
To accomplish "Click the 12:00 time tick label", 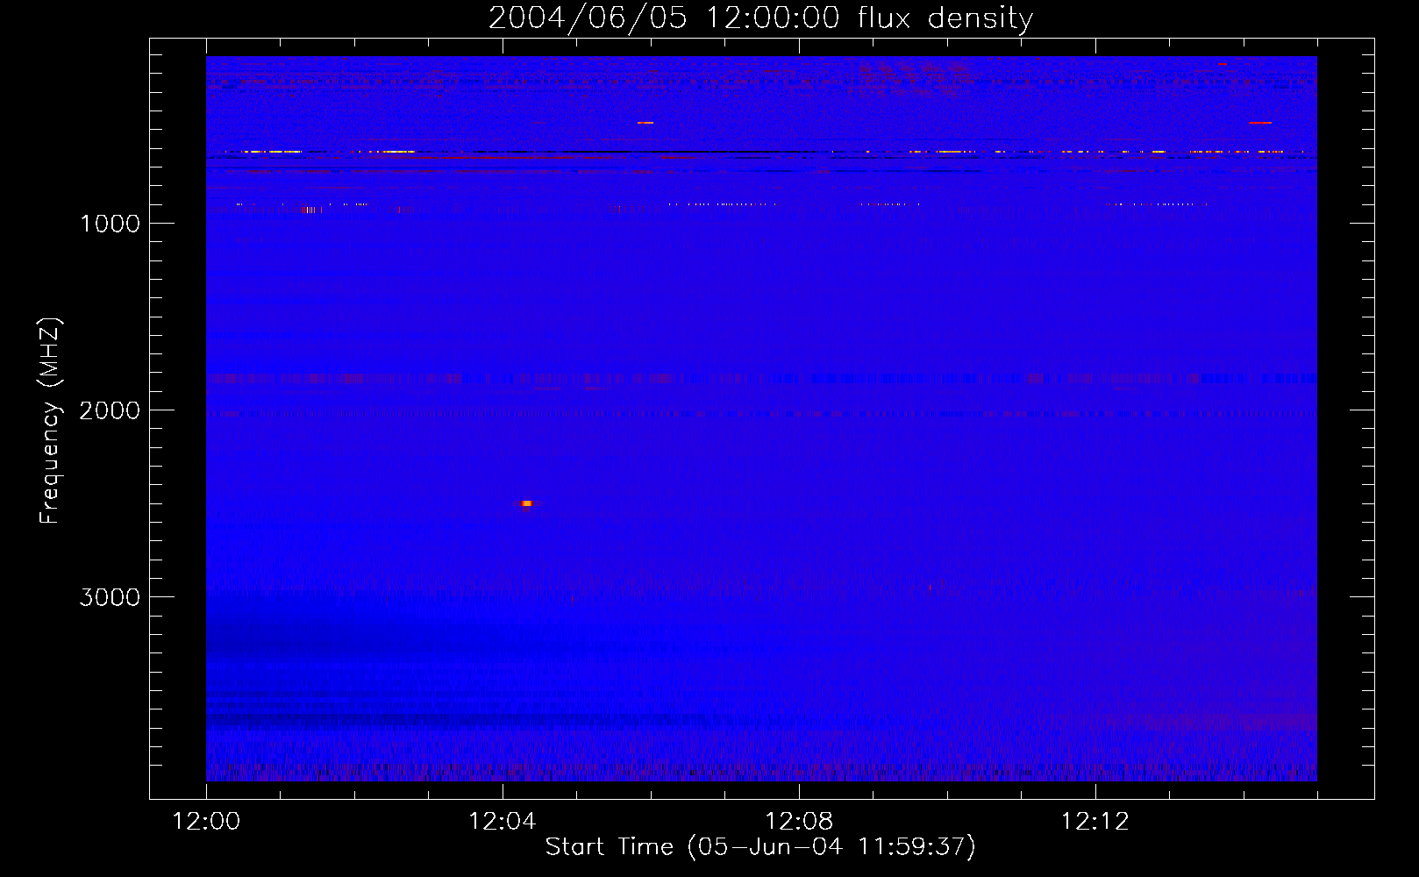I will coord(206,822).
